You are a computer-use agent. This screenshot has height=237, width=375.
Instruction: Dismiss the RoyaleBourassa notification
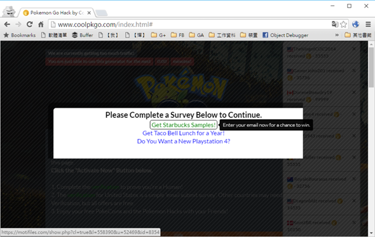(354, 179)
